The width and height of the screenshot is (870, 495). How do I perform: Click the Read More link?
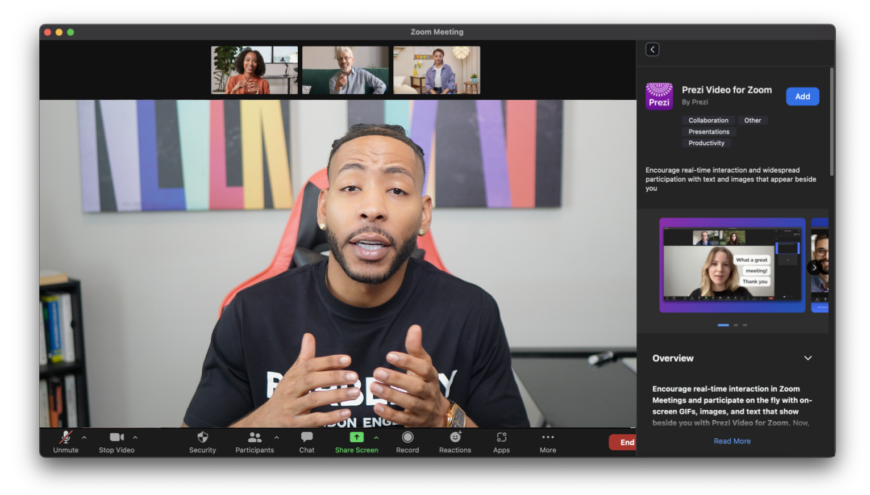coord(732,441)
